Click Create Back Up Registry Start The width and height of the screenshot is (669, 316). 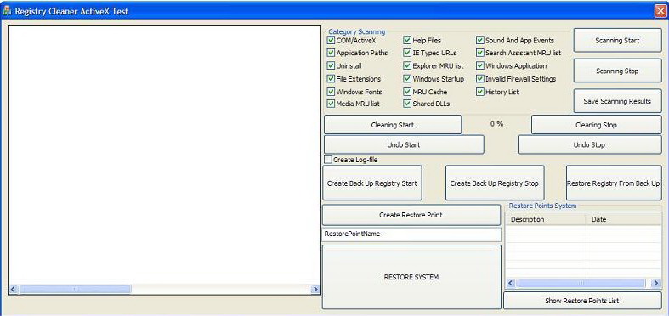372,183
